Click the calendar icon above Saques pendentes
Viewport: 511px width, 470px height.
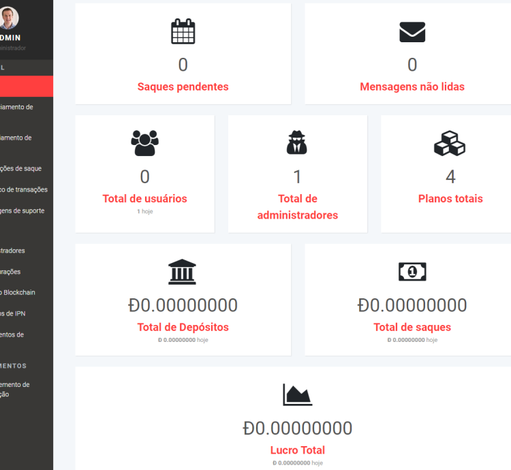click(183, 32)
